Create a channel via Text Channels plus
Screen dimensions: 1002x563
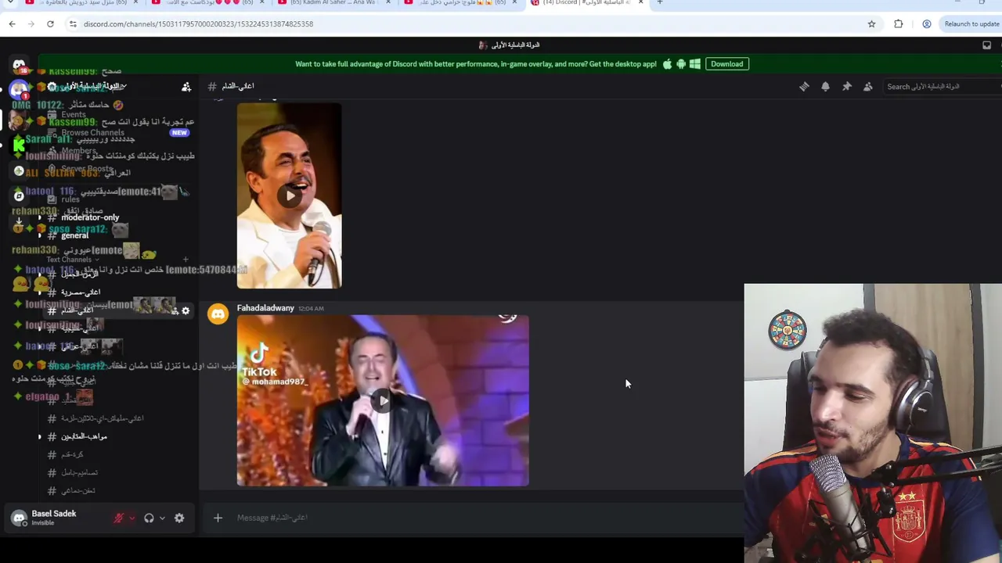[x=186, y=260]
